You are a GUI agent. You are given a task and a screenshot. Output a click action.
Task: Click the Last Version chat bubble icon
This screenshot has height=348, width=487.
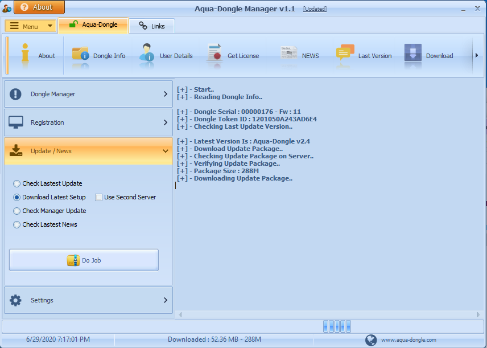click(x=345, y=52)
